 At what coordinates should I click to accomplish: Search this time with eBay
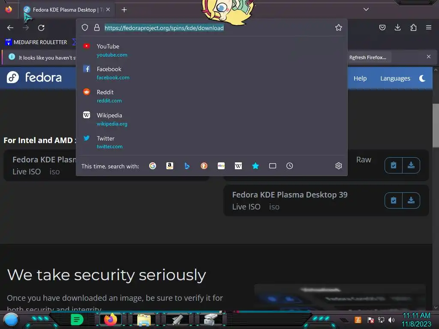pos(221,166)
